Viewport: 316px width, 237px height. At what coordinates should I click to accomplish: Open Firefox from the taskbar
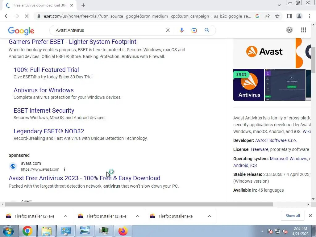[x=123, y=231]
